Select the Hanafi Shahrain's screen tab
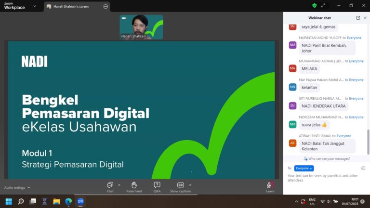The image size is (370, 208). click(x=72, y=6)
